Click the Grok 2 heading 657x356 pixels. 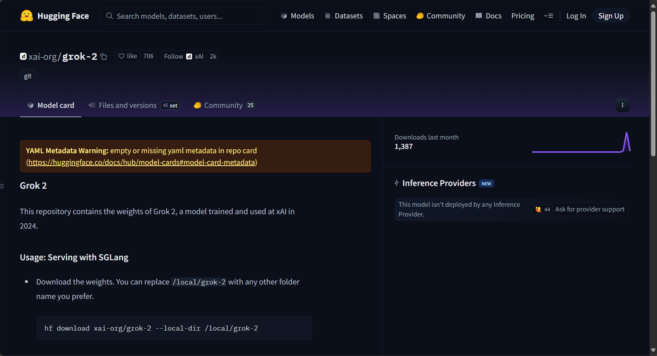click(33, 186)
